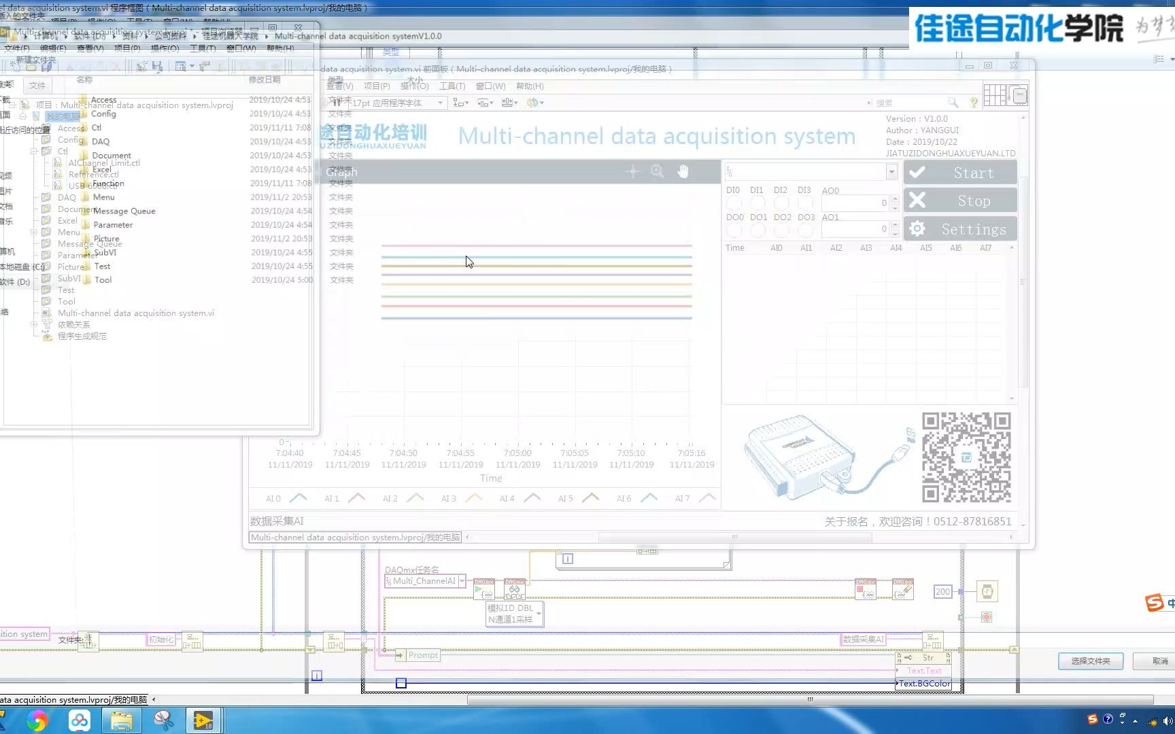Switch to the 文件 tab in project explorer

pos(37,85)
